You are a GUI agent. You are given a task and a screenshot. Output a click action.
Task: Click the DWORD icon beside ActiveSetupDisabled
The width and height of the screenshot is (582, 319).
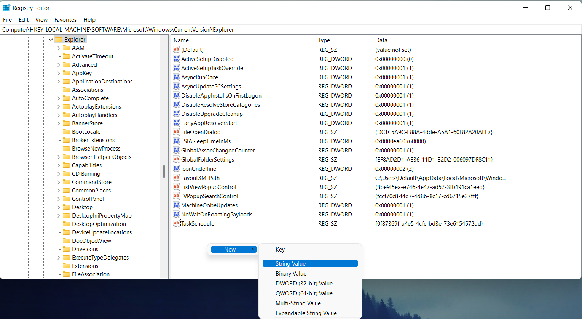click(176, 59)
